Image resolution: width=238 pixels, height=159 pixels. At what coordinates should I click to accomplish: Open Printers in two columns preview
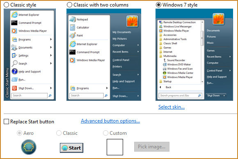[x=117, y=66]
